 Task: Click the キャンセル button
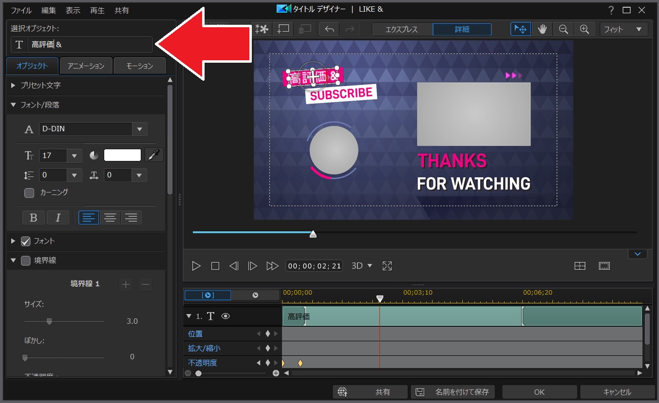pos(617,392)
